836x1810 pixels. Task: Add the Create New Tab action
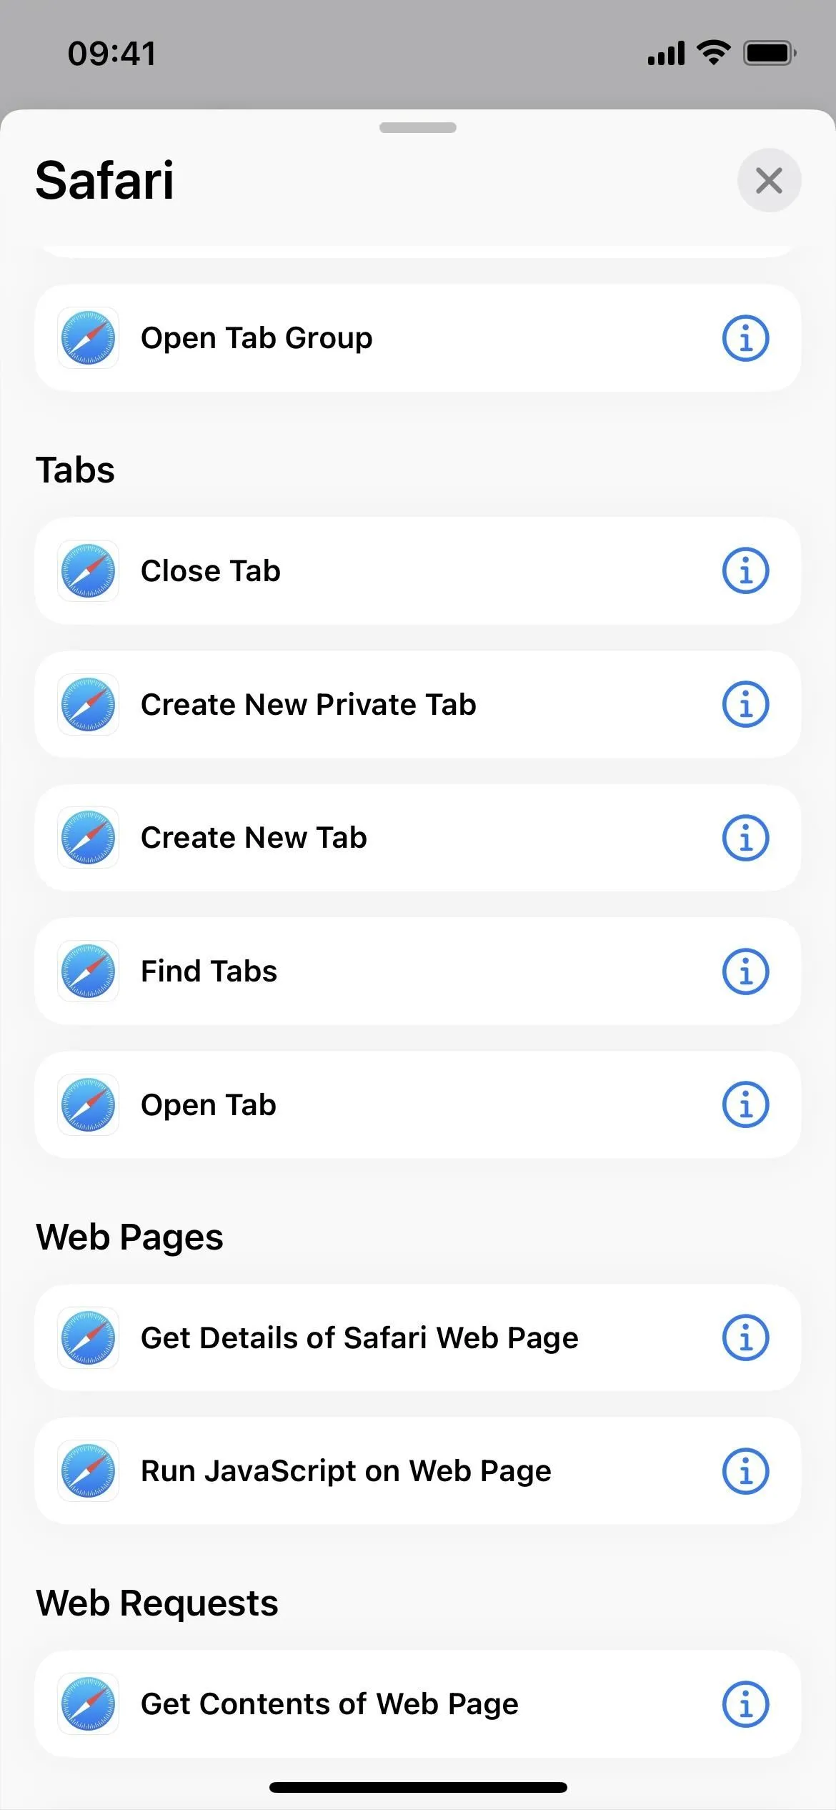[x=417, y=838]
